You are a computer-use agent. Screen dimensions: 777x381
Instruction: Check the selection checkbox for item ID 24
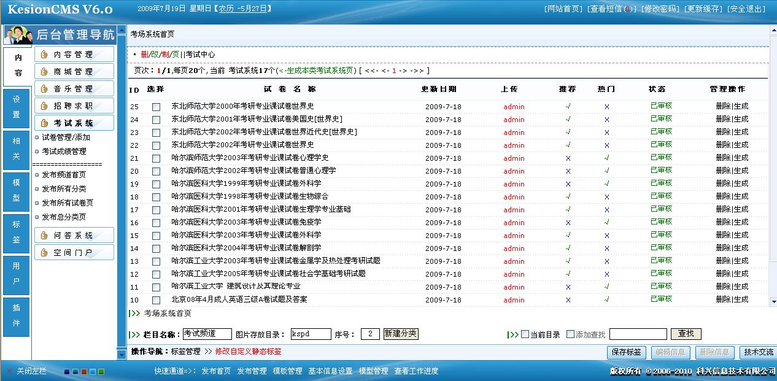157,119
